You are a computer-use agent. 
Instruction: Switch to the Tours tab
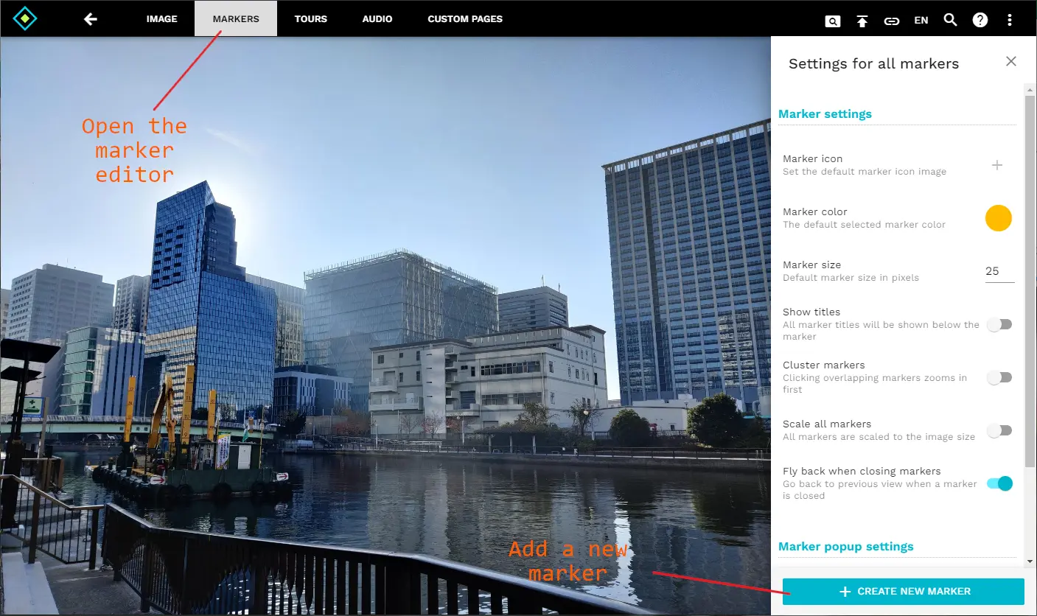click(310, 19)
